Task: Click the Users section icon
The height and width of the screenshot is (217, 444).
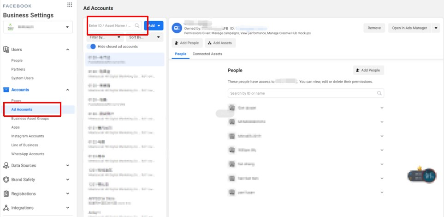Action: point(6,49)
